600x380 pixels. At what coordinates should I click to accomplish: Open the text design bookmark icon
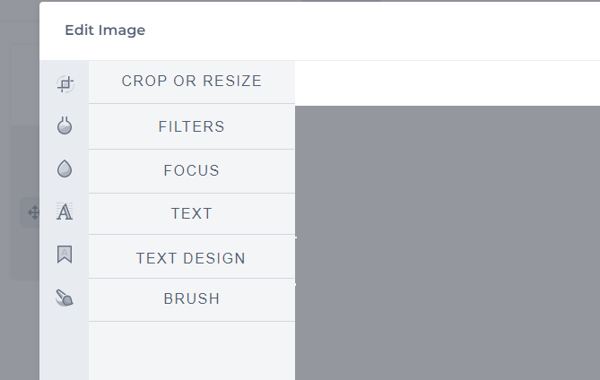[x=65, y=255]
